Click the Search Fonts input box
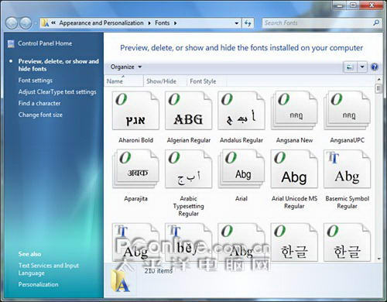The height and width of the screenshot is (302, 387). pos(318,23)
